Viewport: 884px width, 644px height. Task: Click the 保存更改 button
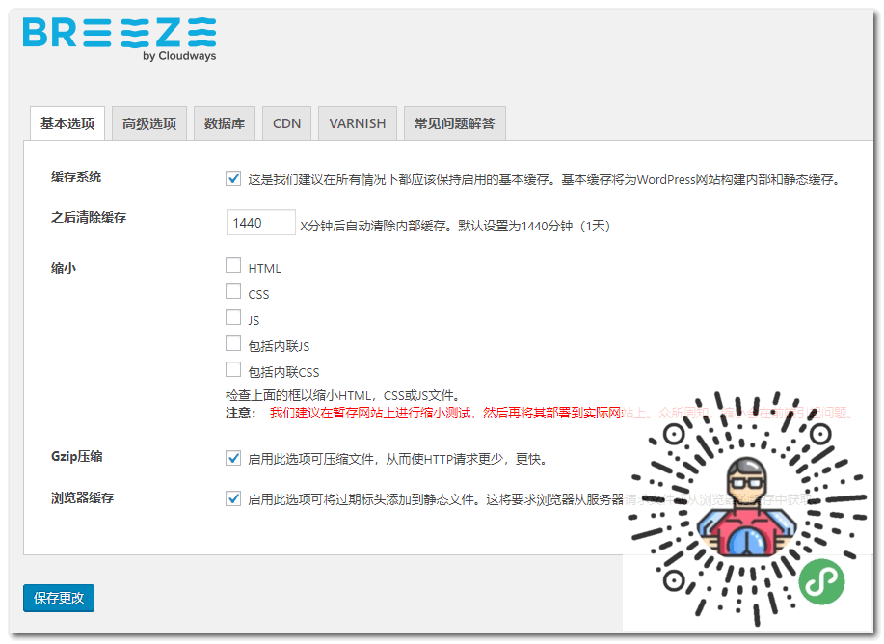pyautogui.click(x=58, y=598)
